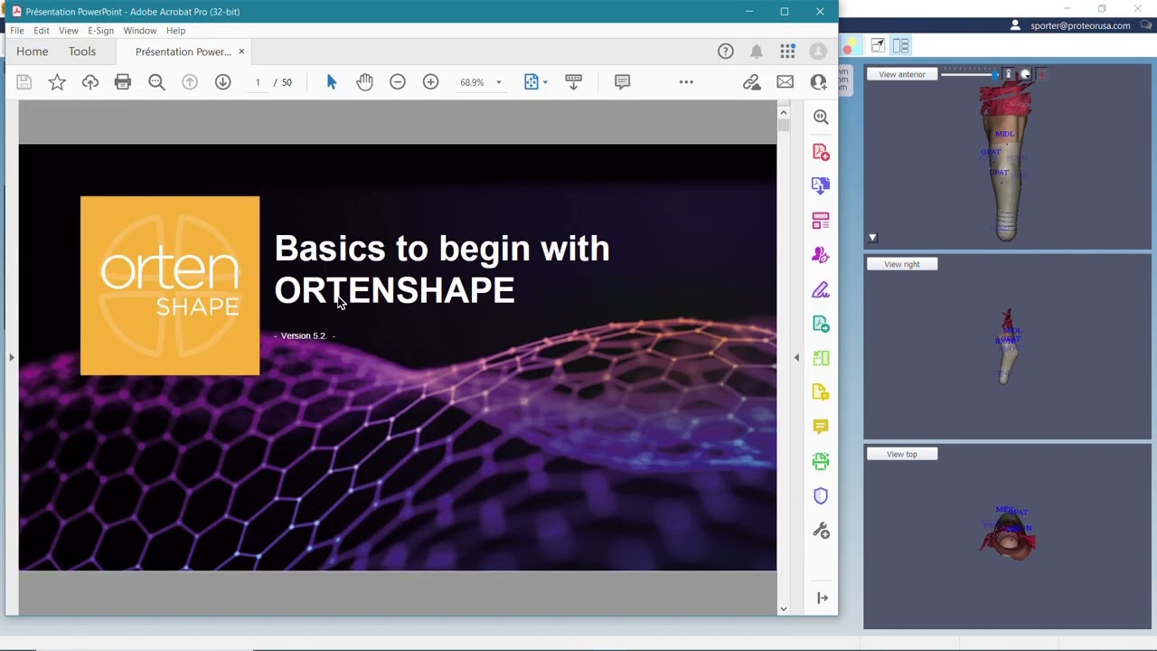The height and width of the screenshot is (651, 1157).
Task: Click the View anterior button
Action: point(902,74)
